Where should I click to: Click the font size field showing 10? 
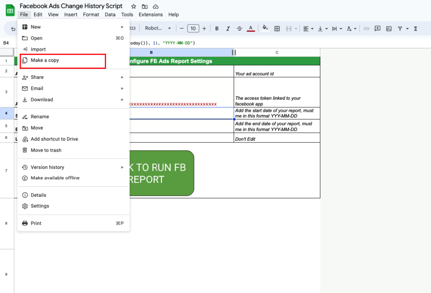193,29
